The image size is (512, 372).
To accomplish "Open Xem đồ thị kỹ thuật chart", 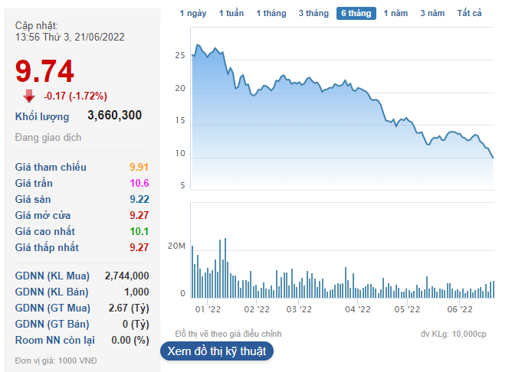I will coord(217,351).
